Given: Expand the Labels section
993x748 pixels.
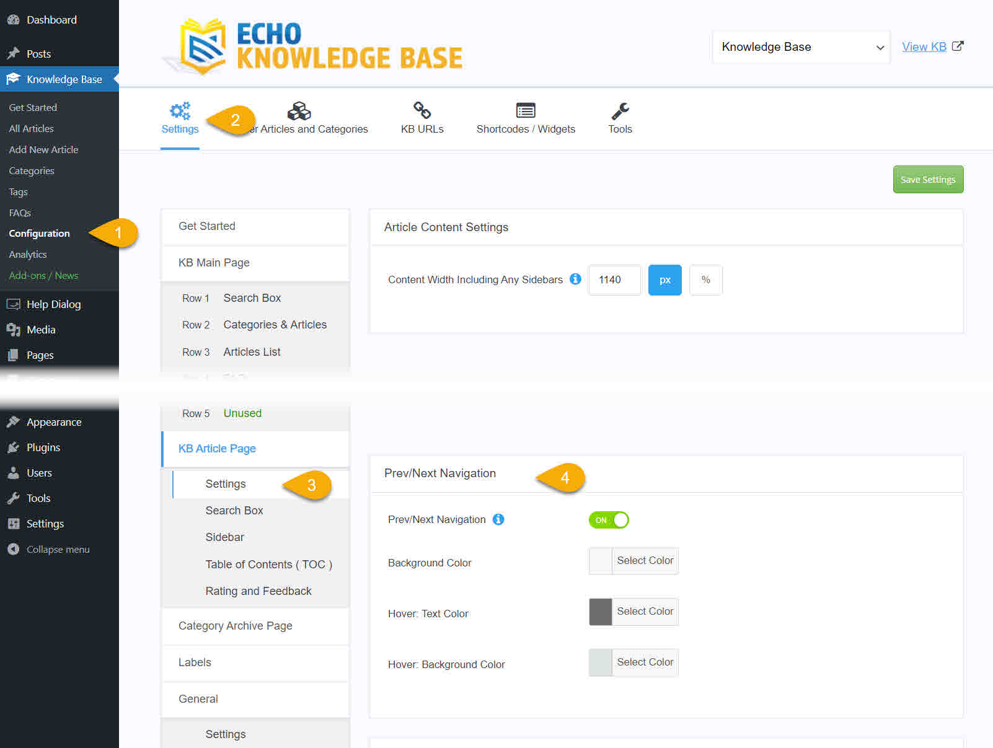Looking at the screenshot, I should pyautogui.click(x=255, y=662).
